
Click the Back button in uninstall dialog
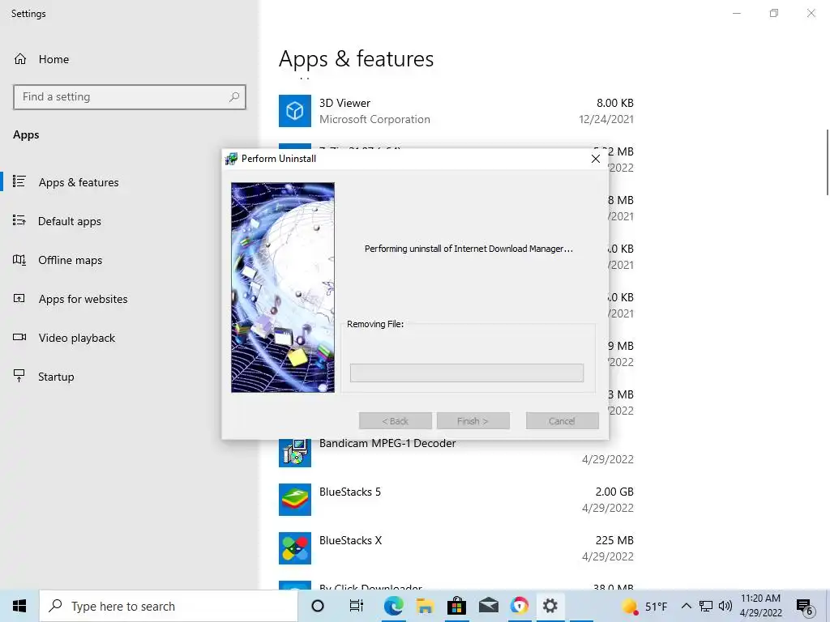click(396, 421)
